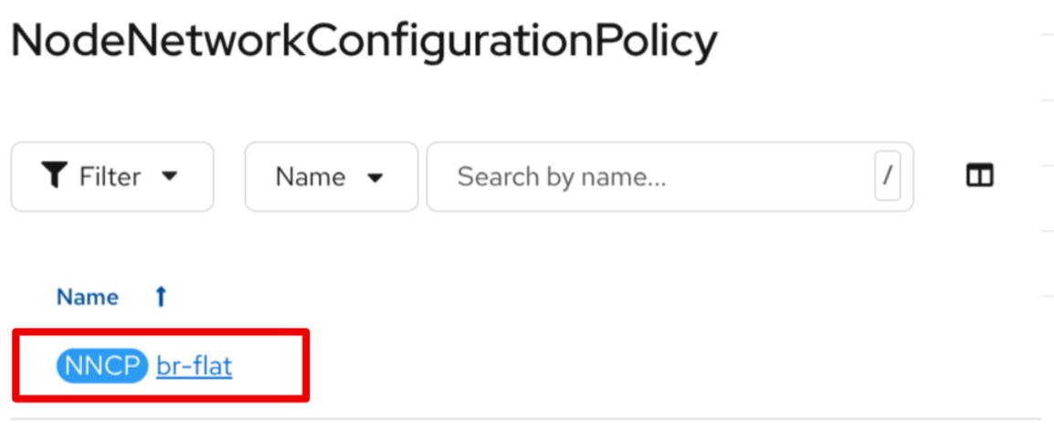1054x430 pixels.
Task: Click the slash shortcut hint in search
Action: click(886, 176)
